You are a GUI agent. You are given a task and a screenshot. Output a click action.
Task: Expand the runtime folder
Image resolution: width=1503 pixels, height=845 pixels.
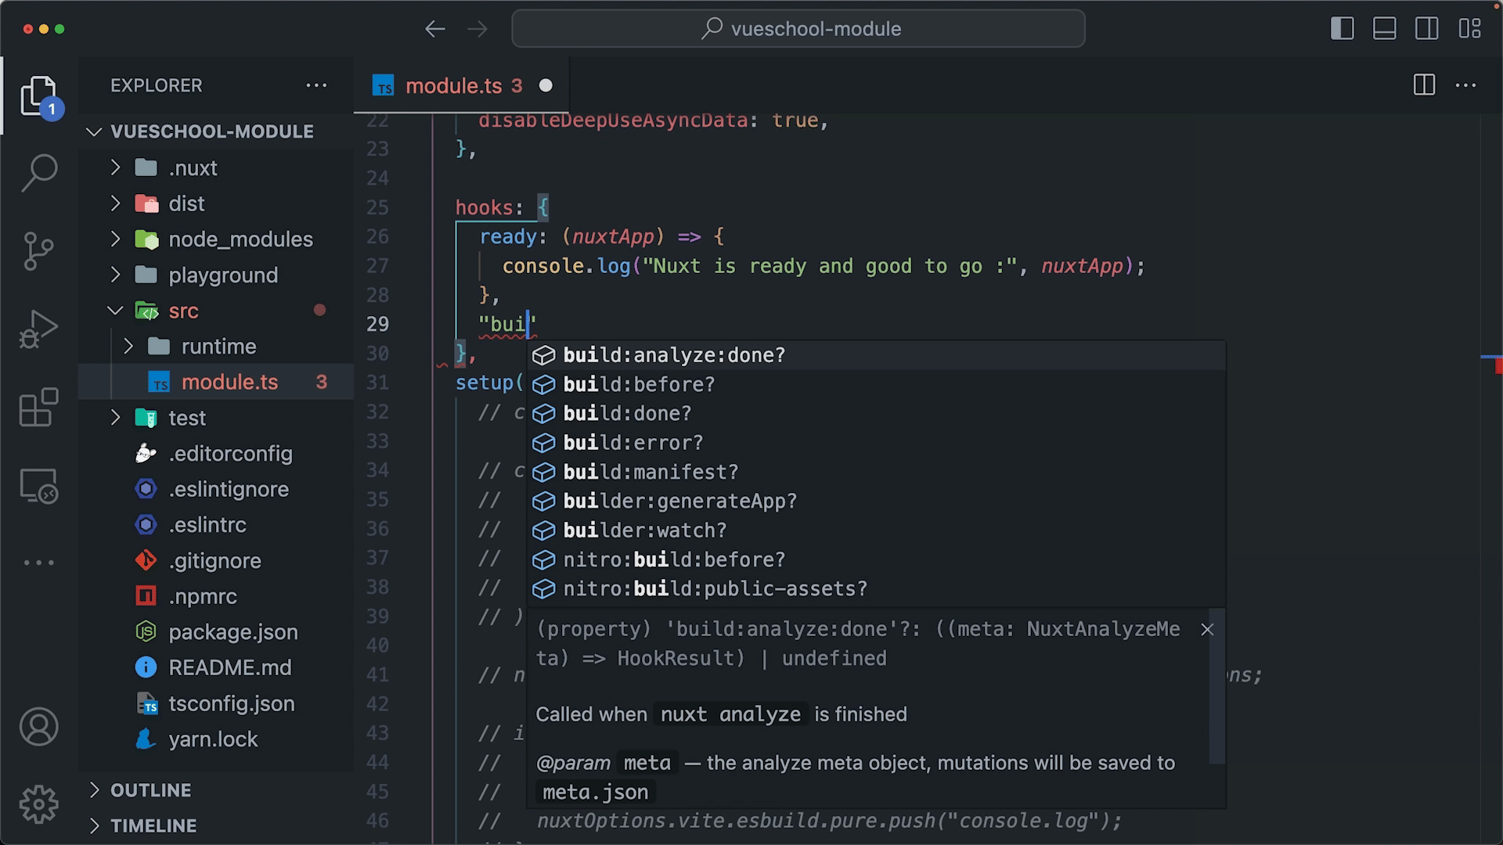click(x=128, y=346)
